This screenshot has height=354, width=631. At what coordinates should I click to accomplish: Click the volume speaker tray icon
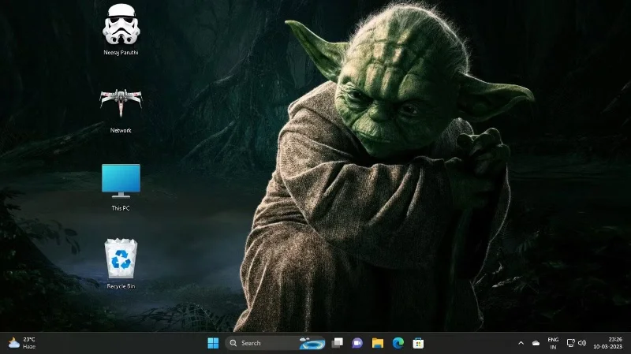click(582, 343)
